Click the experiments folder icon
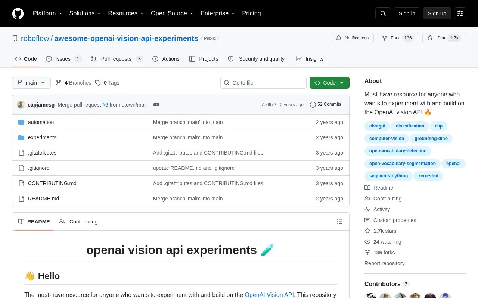Image resolution: width=478 pixels, height=298 pixels. [21, 137]
